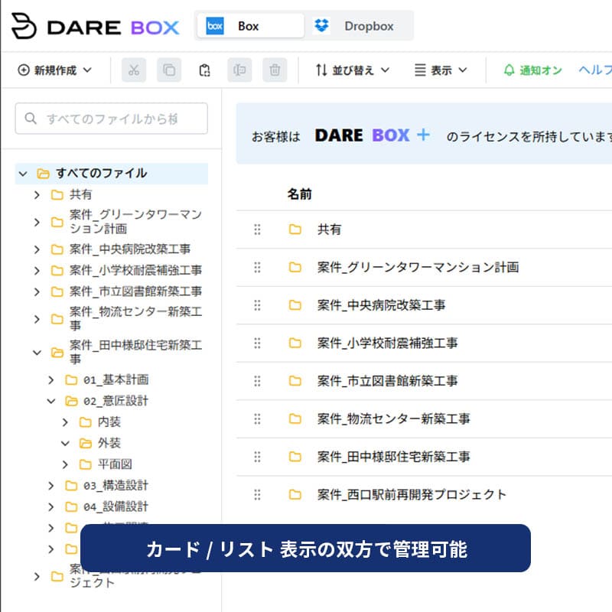Click the paste clipboard icon
612x612 pixels.
click(x=204, y=70)
